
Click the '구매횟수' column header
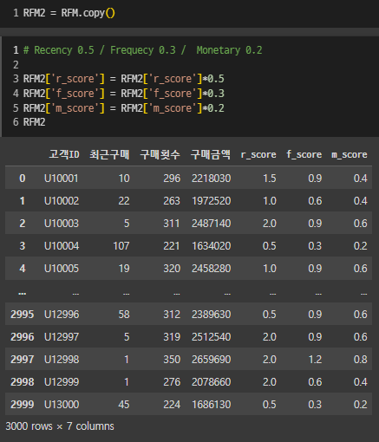160,154
